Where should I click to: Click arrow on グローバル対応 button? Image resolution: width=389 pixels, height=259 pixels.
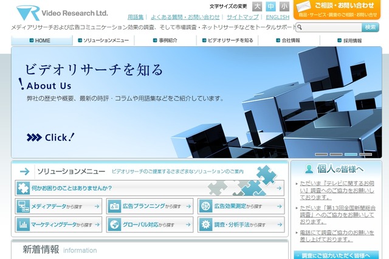[x=188, y=224]
